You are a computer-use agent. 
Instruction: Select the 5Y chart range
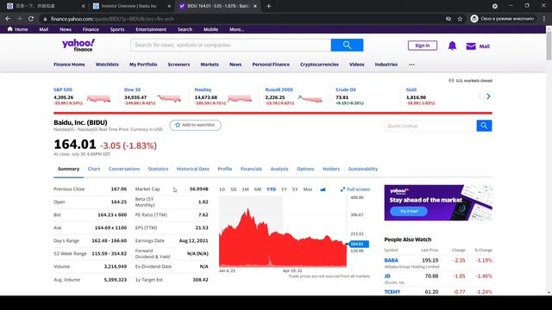click(295, 189)
